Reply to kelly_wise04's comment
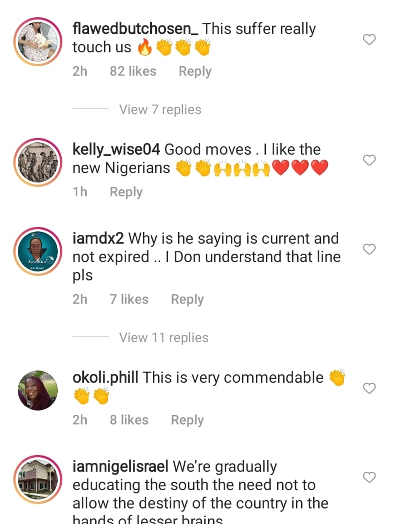400x524 pixels. click(126, 192)
